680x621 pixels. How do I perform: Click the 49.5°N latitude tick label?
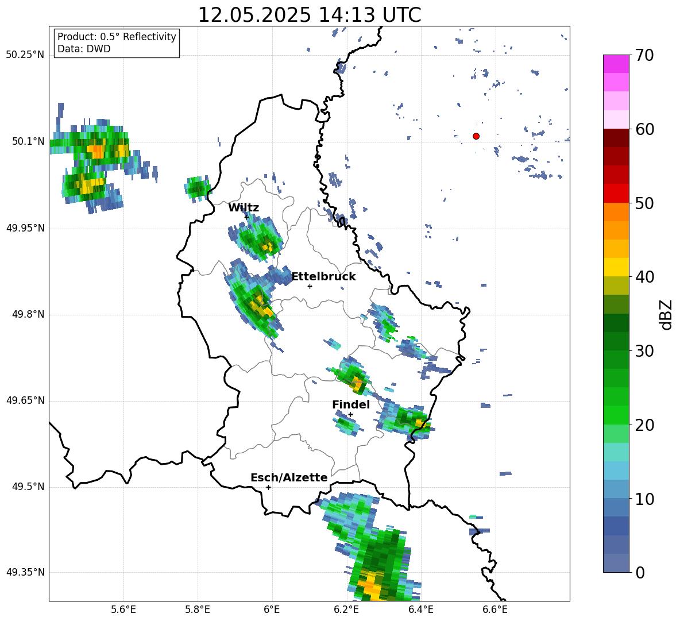(28, 487)
